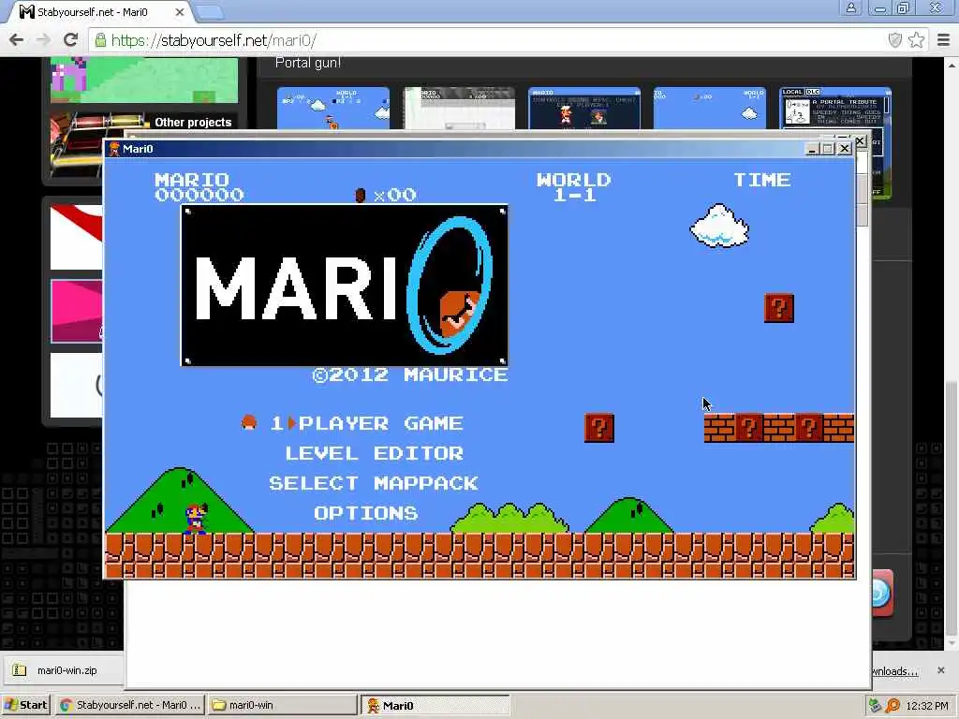The height and width of the screenshot is (719, 959).
Task: Close the Chrome downloads bar
Action: [x=940, y=670]
